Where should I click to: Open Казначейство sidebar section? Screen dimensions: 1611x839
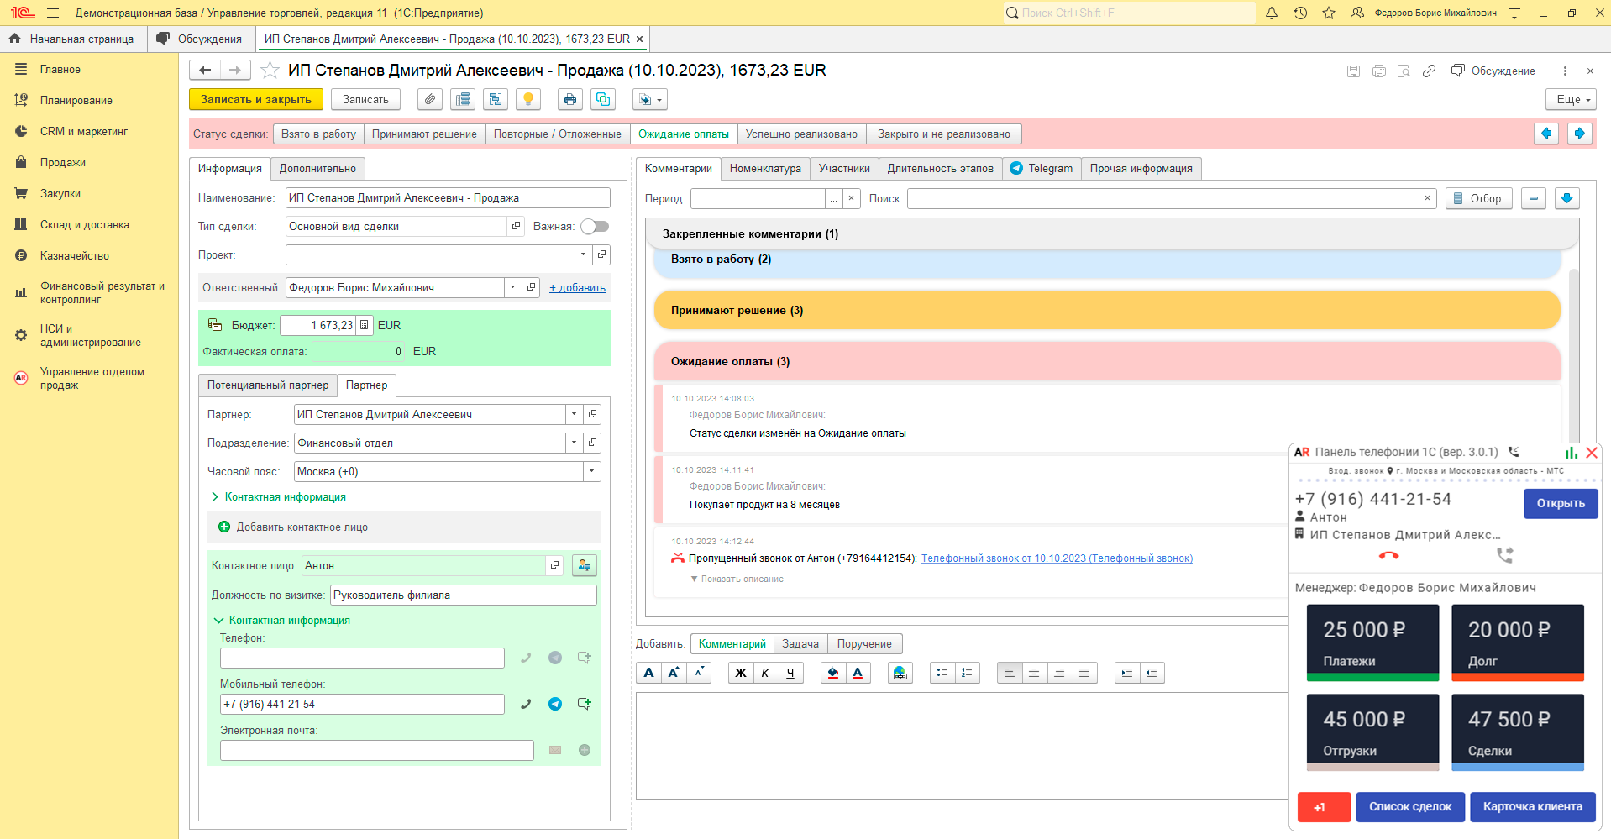(x=74, y=255)
